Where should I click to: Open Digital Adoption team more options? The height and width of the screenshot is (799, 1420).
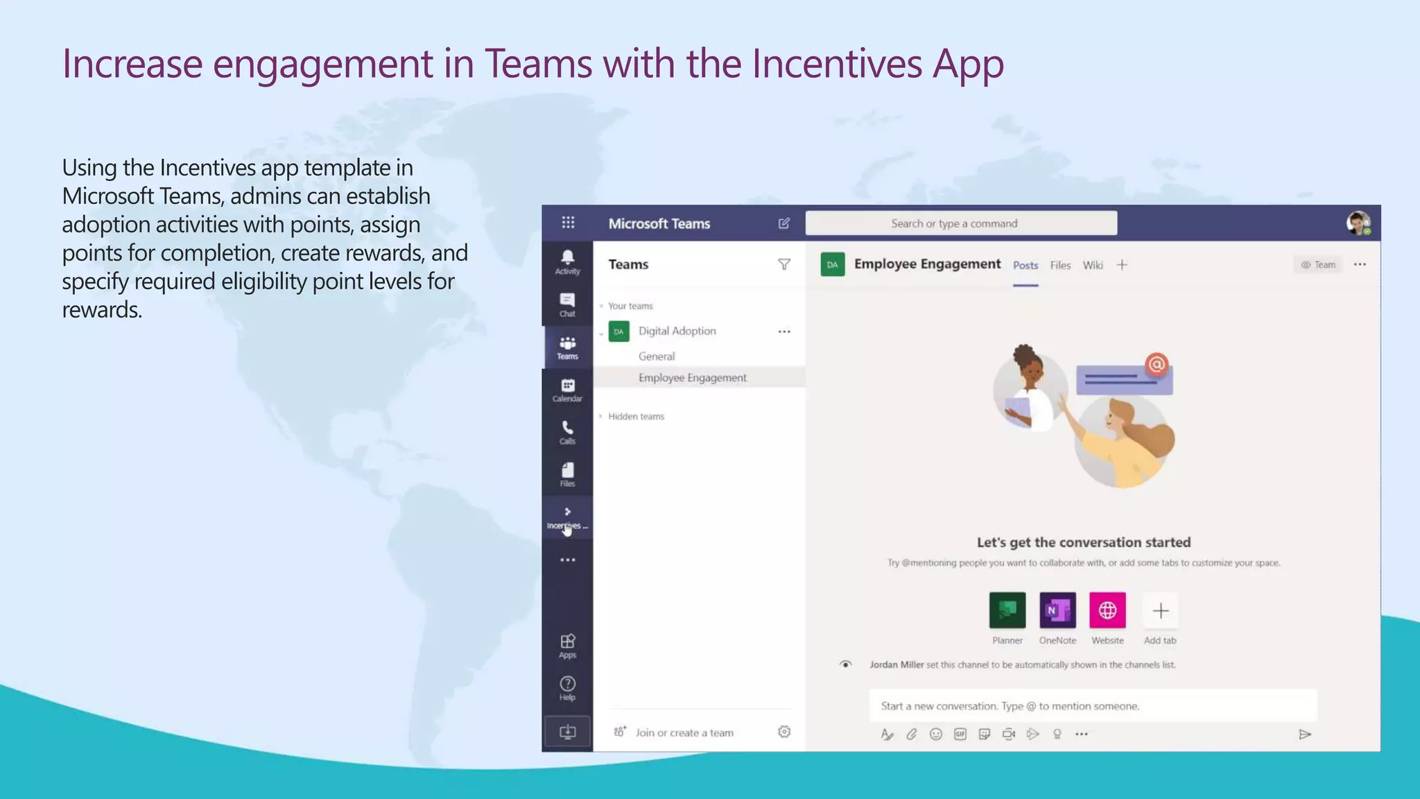click(784, 332)
